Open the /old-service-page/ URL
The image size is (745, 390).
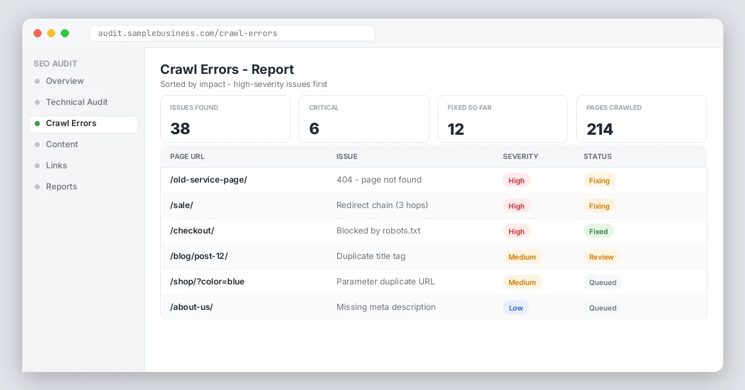pyautogui.click(x=209, y=179)
